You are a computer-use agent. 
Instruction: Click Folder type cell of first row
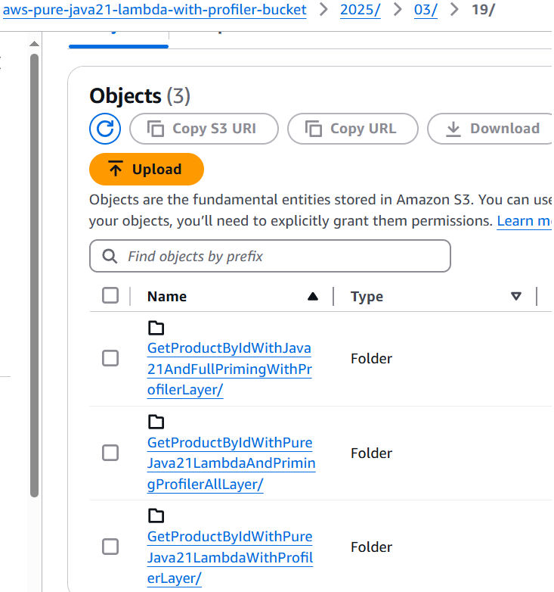371,358
